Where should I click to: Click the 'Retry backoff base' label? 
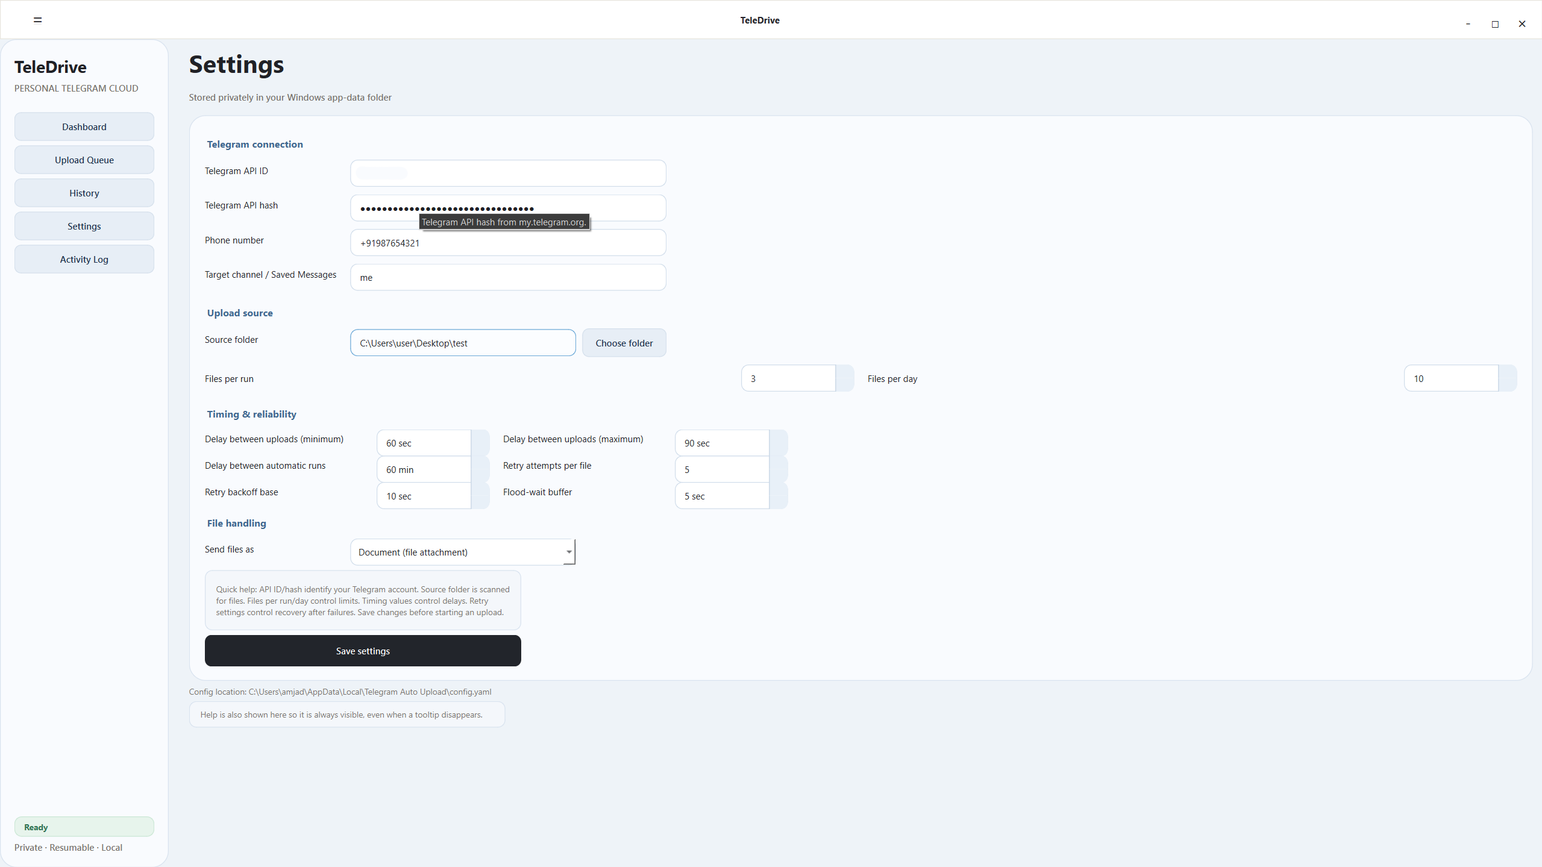point(242,492)
